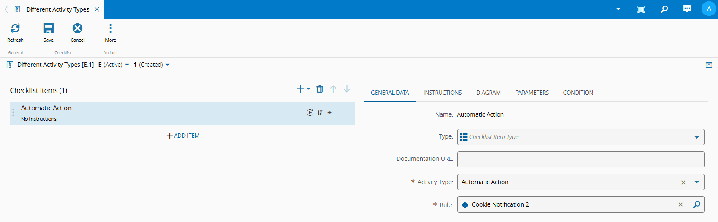718x222 pixels.
Task: Grab the drag handle of Automatic Action
Action: pos(13,113)
